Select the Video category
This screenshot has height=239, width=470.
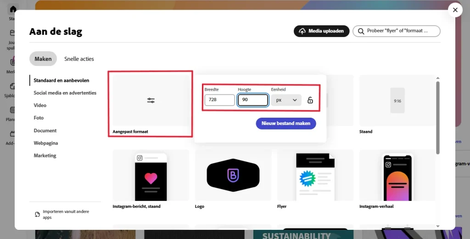(40, 105)
